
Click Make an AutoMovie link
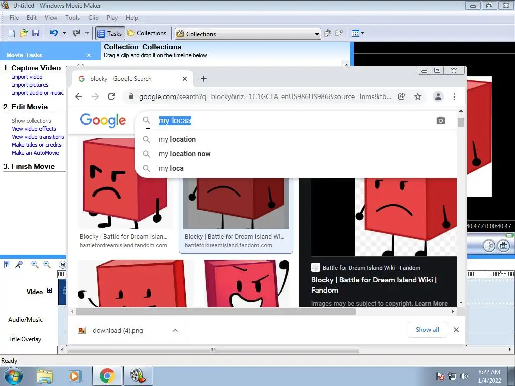35,153
